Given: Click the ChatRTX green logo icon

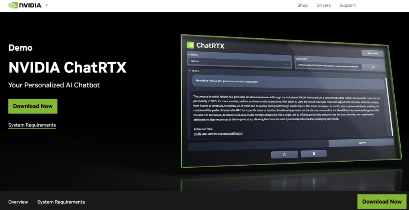Looking at the screenshot, I should (x=191, y=45).
